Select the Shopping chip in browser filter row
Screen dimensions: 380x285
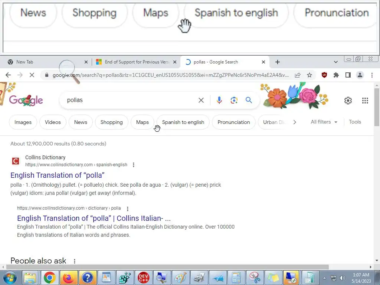pos(111,122)
